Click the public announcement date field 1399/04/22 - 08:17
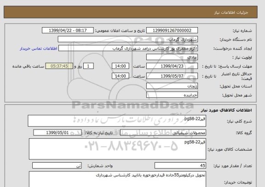 click(68, 30)
